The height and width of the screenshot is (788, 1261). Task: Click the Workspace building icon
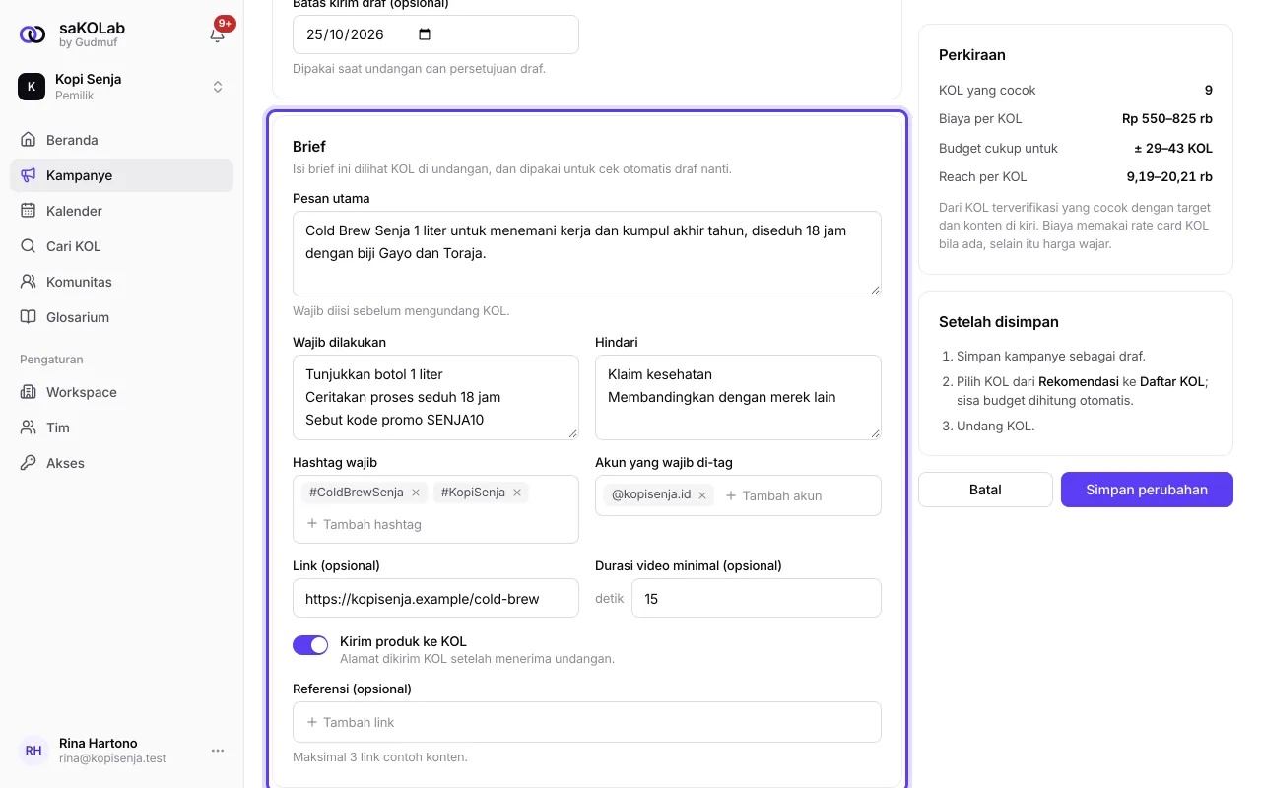coord(29,392)
